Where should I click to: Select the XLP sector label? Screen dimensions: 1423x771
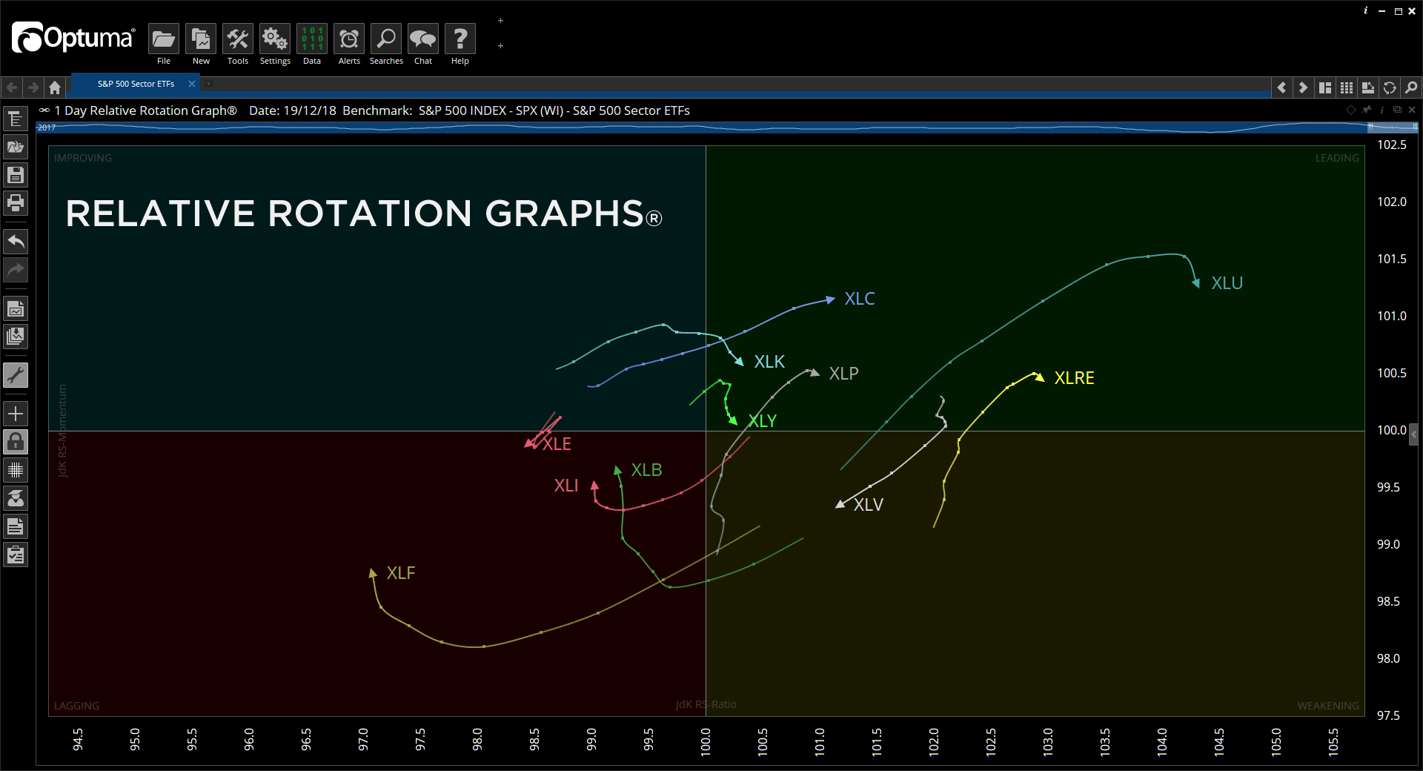tap(844, 373)
